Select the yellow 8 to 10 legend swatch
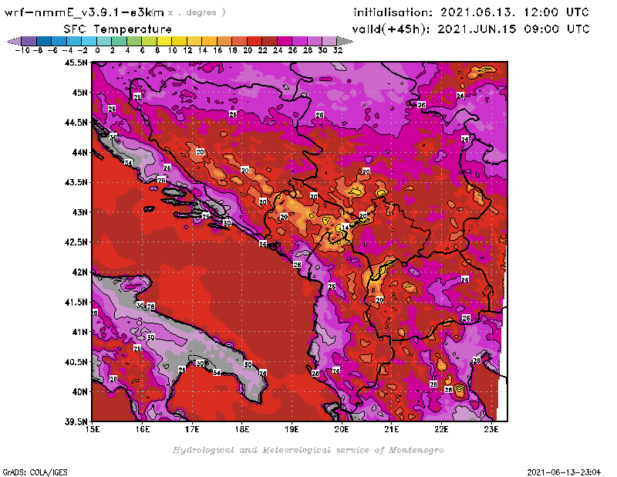Screen dimensions: 617x477 pos(164,41)
